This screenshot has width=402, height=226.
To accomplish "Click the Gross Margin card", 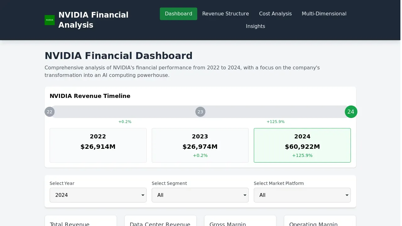I will [240, 221].
